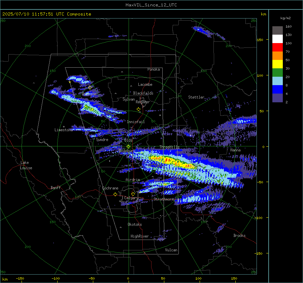Click the RedDeer city label
This screenshot has width=303, height=283.
tap(143, 102)
